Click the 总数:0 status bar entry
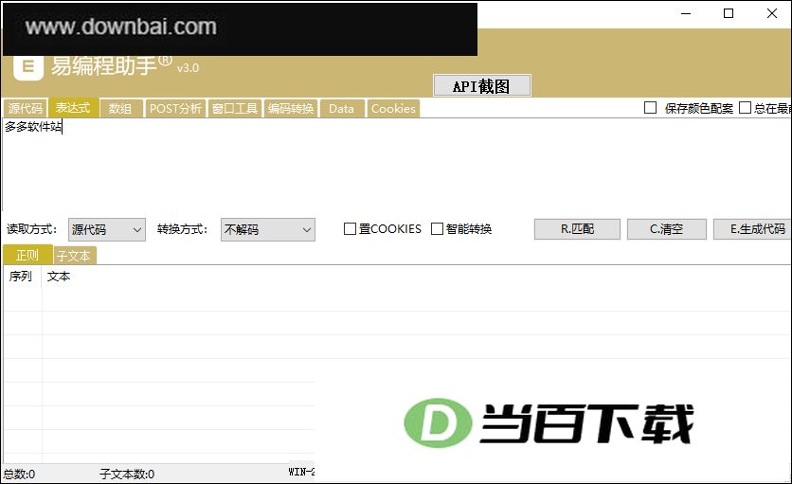Image resolution: width=792 pixels, height=484 pixels. 19,474
